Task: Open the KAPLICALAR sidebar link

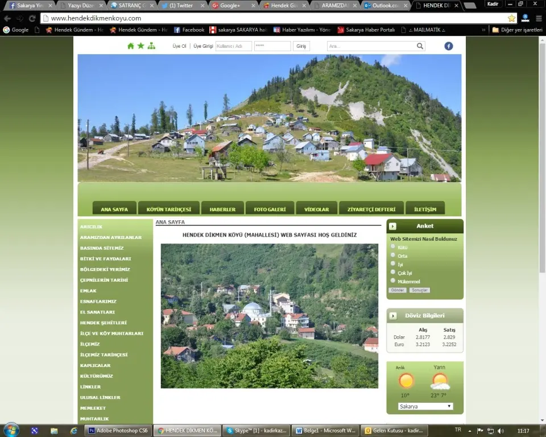Action: tap(96, 365)
